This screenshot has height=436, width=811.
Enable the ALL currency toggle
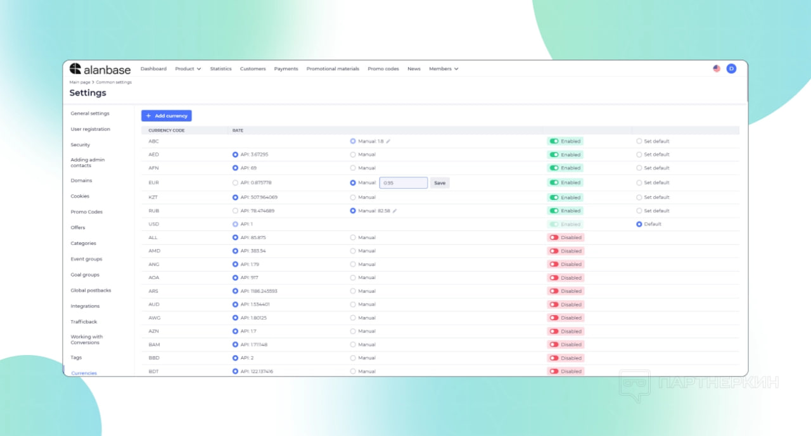point(554,238)
